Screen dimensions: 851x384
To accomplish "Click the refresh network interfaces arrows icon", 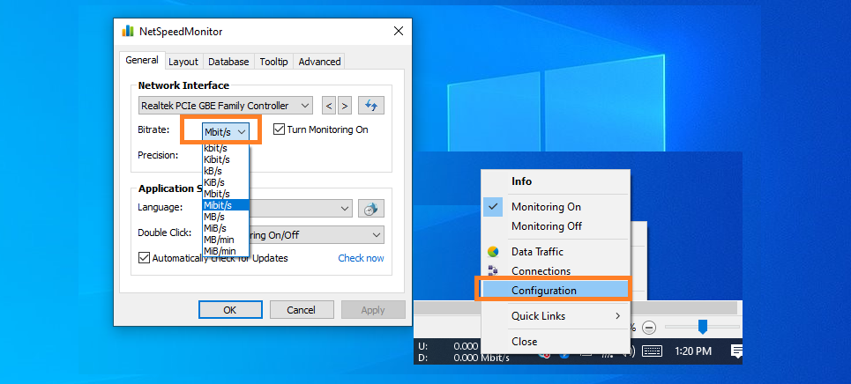I will [x=371, y=105].
